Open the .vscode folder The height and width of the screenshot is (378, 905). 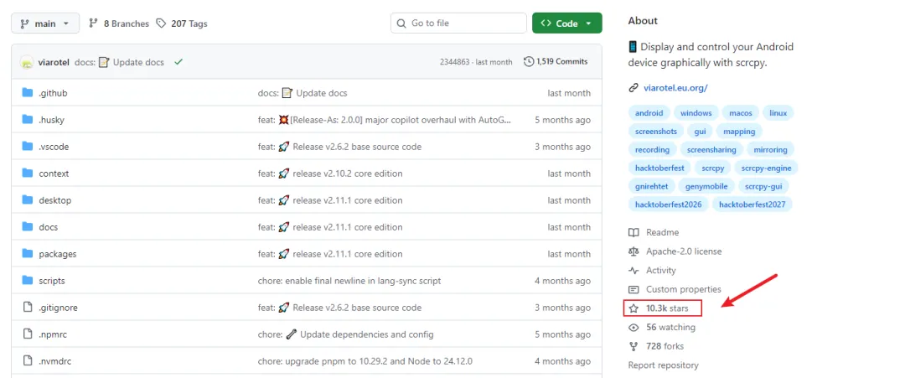[x=54, y=147]
